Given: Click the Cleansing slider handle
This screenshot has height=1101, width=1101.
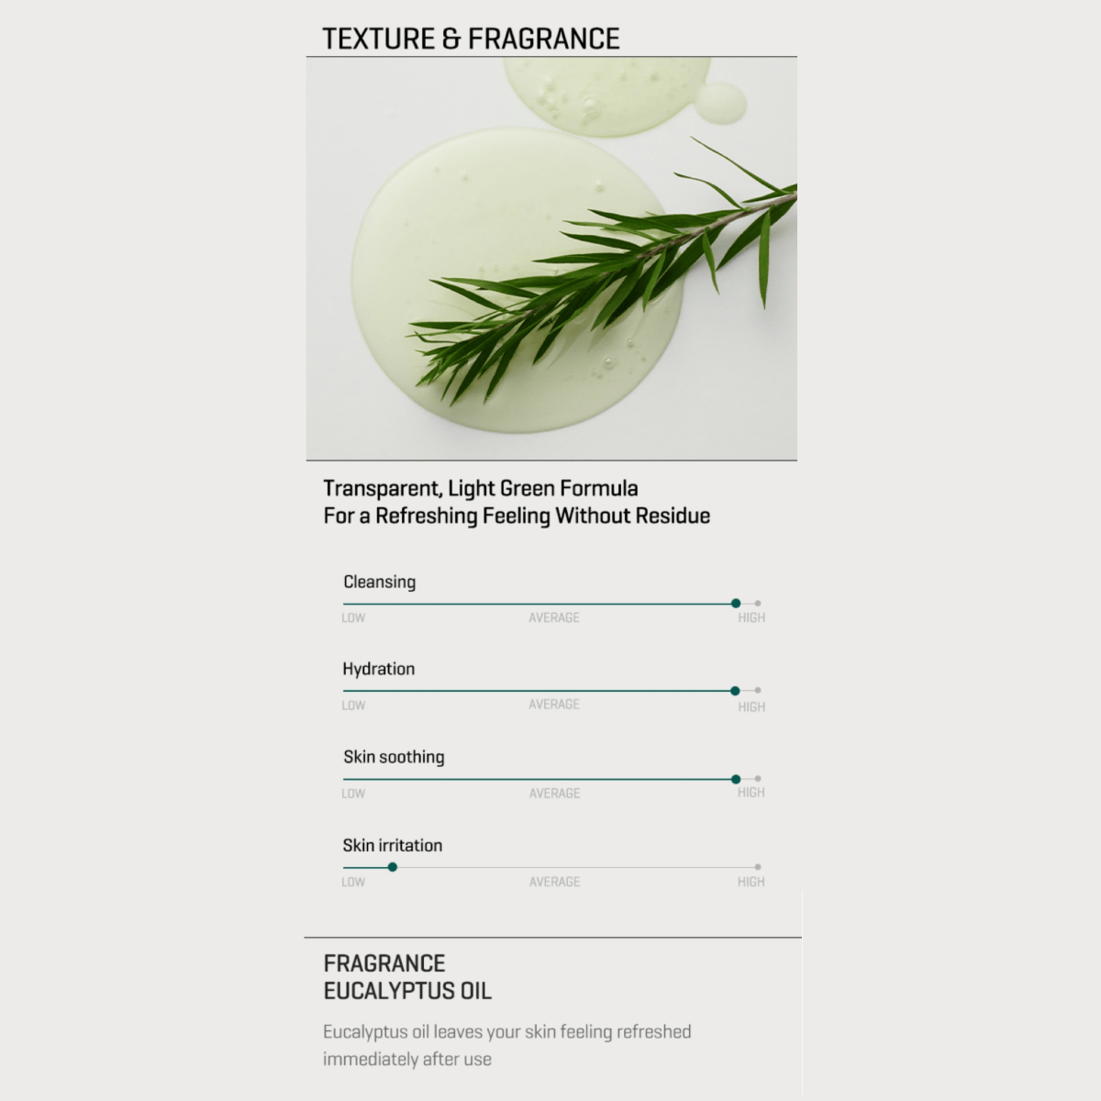Looking at the screenshot, I should point(736,604).
